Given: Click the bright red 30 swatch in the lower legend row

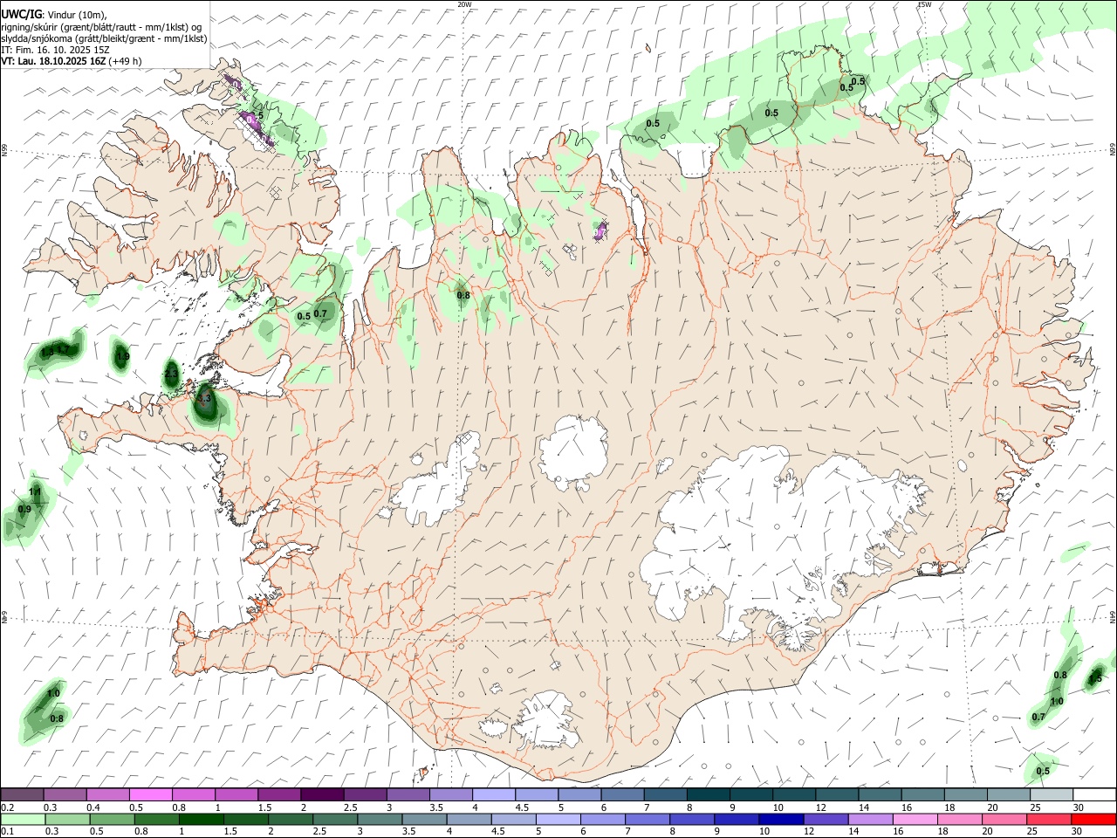Looking at the screenshot, I should (1093, 819).
